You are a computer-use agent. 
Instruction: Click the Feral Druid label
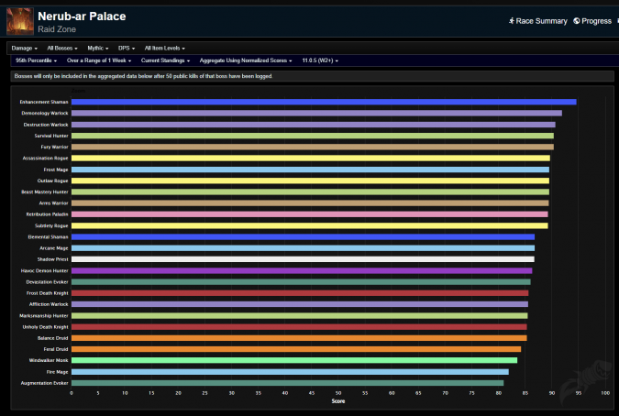[x=56, y=349]
